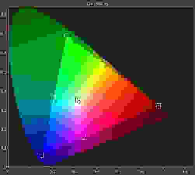Viewport: 195px width, 175px height.
Task: Click the green primary marker on the gamut
Action: point(67,35)
